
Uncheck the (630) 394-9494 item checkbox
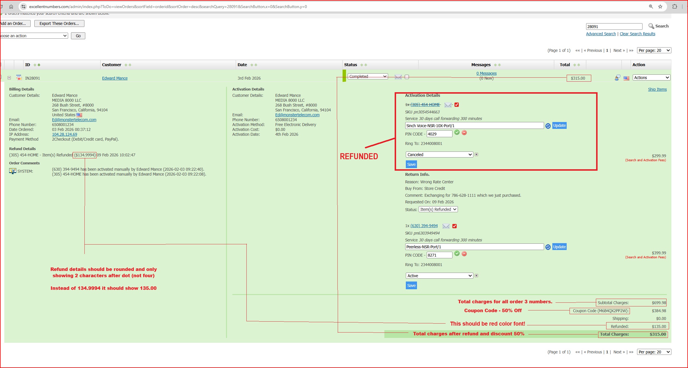point(454,226)
